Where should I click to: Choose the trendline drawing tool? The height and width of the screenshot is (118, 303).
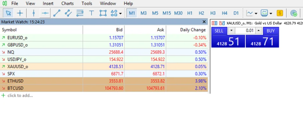pos(57,13)
